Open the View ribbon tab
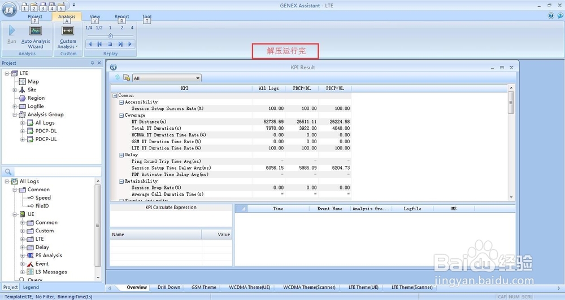 tap(95, 16)
